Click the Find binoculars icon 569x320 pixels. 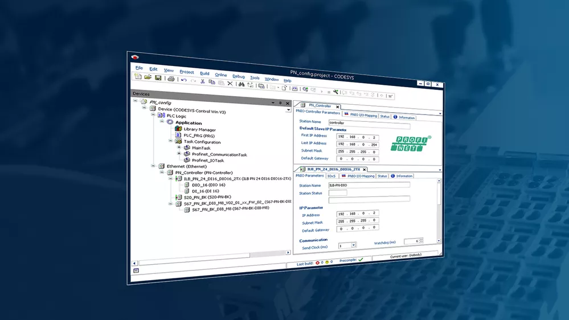(241, 84)
